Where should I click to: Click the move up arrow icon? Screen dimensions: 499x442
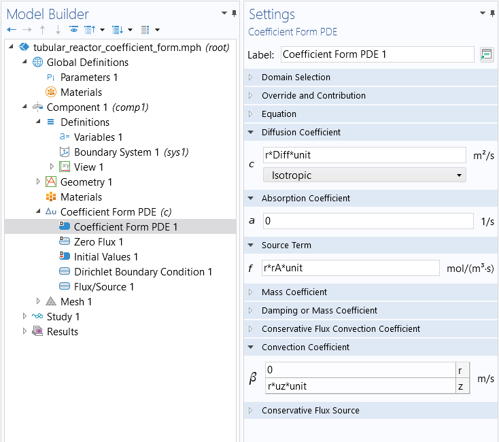coord(42,30)
